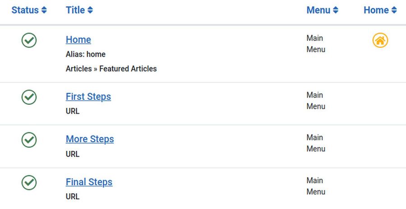This screenshot has height=209, width=406.
Task: Click Main Menu text in First Steps row
Action: [315, 101]
